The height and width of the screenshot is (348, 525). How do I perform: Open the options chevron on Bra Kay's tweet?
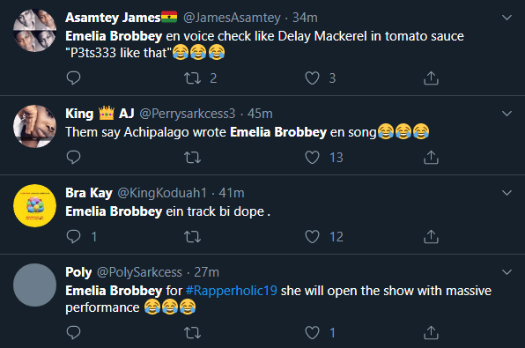coord(507,193)
